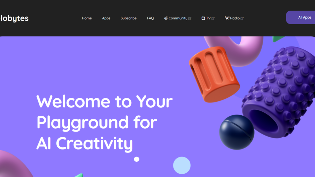Click the TV set icon in navbar
This screenshot has height=177, width=315.
(203, 18)
